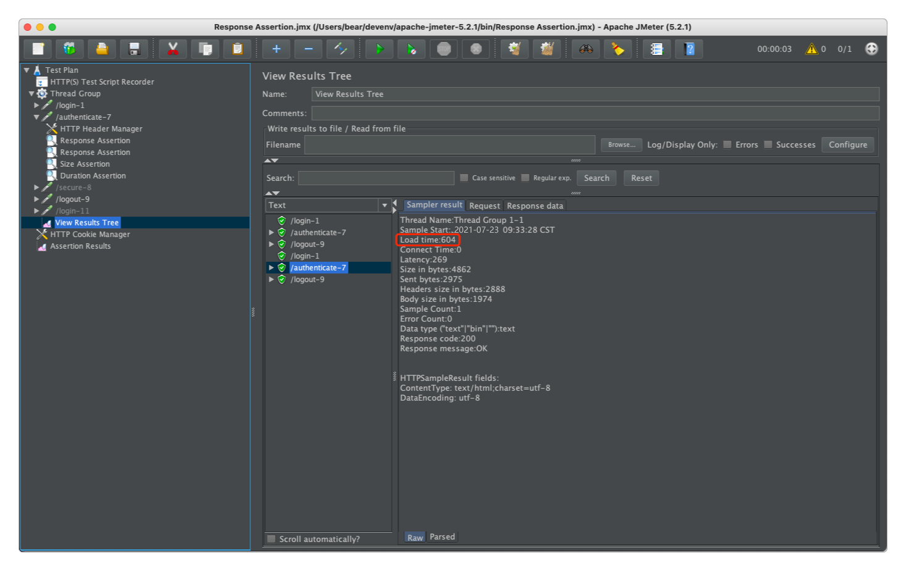Select HTTP Header Manager node
Screen dimensions: 906x571
click(101, 129)
